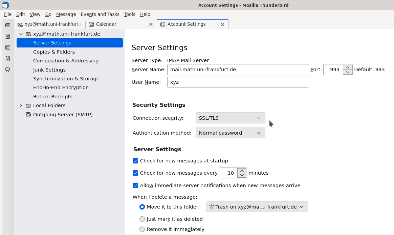Uncheck Check for new messages at startup

point(135,161)
